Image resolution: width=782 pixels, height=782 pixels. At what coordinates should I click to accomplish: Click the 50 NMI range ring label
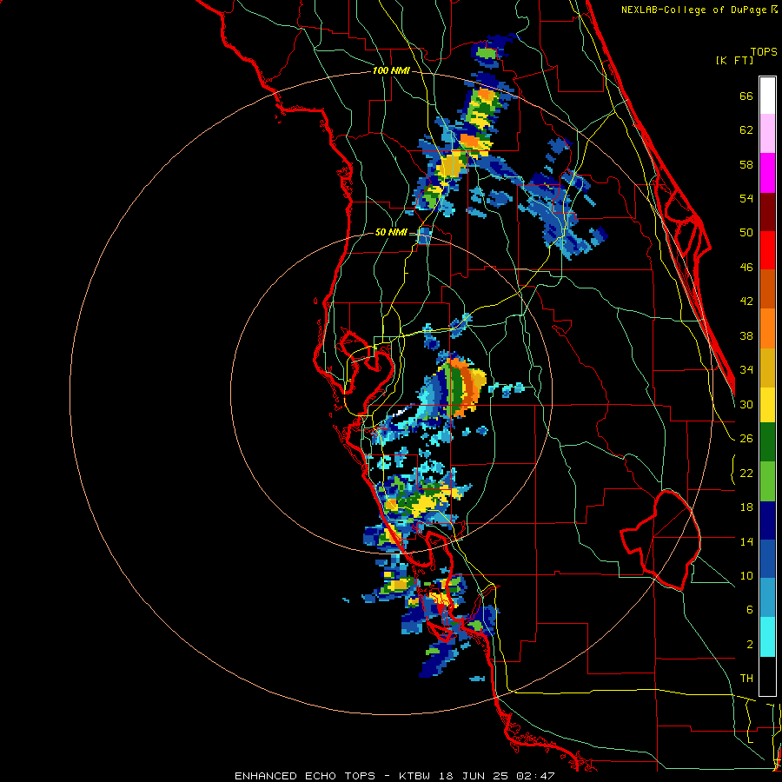391,232
